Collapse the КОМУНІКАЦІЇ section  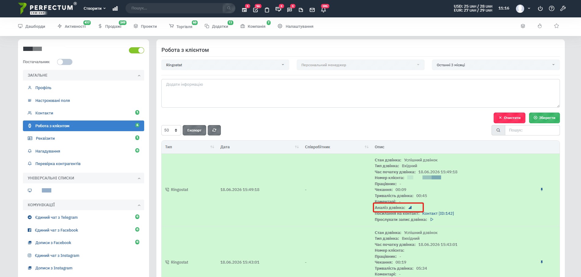(83, 205)
